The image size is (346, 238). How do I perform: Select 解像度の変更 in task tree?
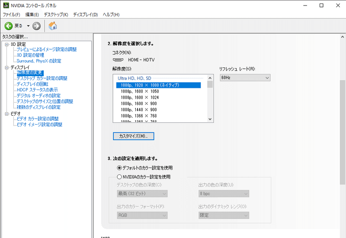click(30, 73)
